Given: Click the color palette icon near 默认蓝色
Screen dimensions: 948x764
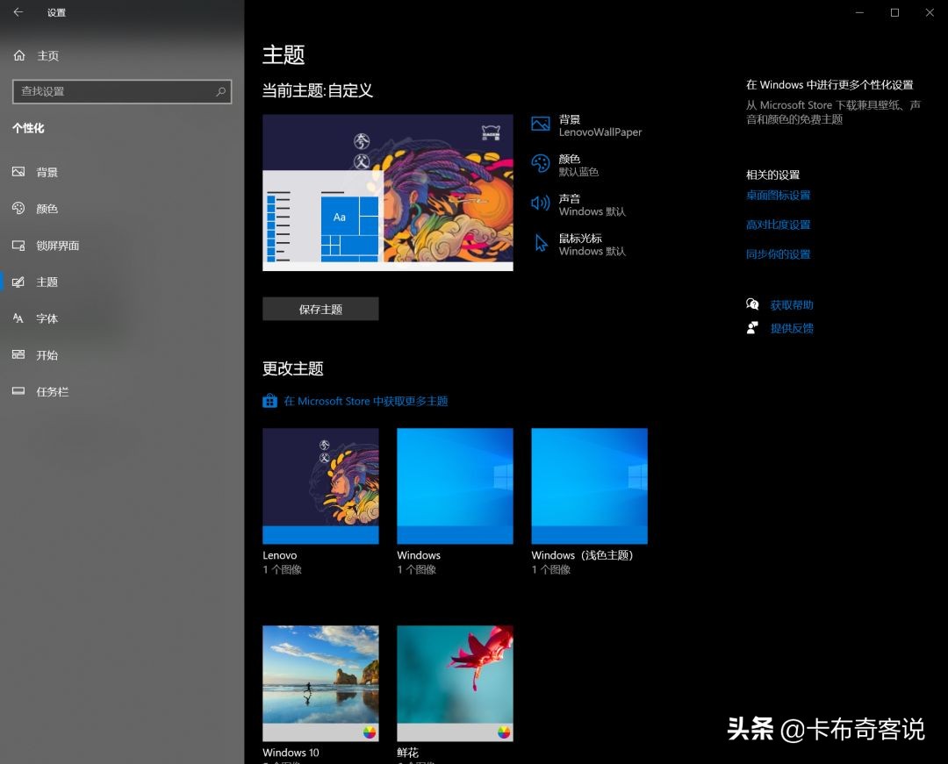Looking at the screenshot, I should click(x=541, y=164).
